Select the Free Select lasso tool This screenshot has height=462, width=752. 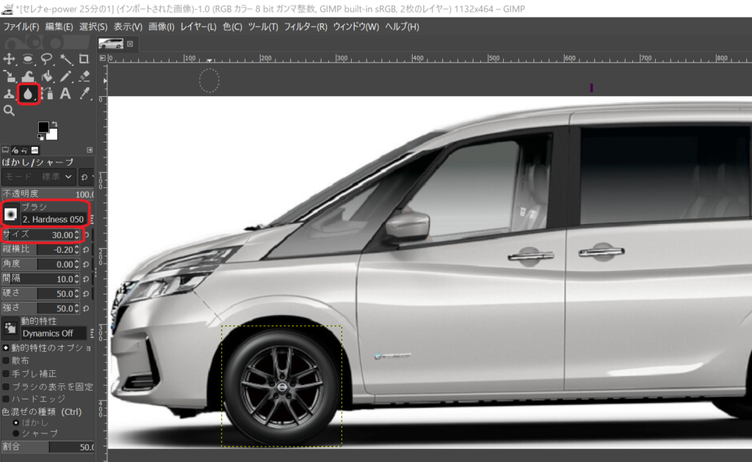(x=46, y=59)
